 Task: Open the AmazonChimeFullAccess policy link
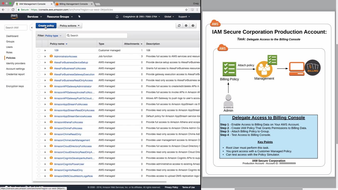(68, 128)
